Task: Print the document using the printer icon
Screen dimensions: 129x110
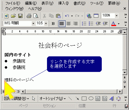Action: point(29,16)
